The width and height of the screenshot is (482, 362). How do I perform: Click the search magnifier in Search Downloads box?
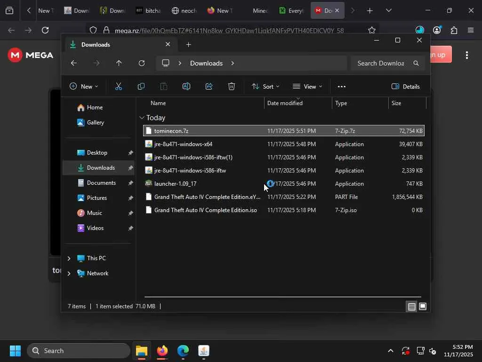point(416,63)
